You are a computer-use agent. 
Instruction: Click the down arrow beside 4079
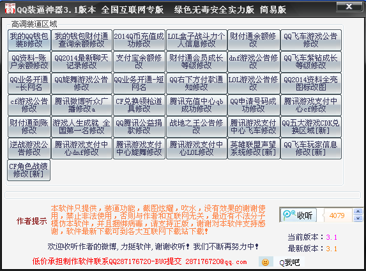(358, 218)
